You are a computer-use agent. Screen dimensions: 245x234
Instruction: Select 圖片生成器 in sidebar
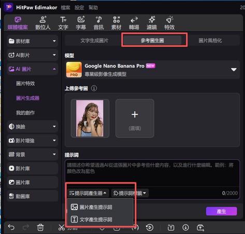click(x=27, y=98)
